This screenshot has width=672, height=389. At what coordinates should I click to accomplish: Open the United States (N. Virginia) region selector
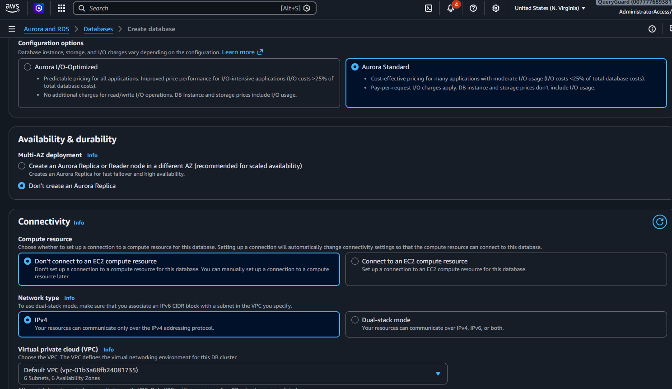pos(550,8)
